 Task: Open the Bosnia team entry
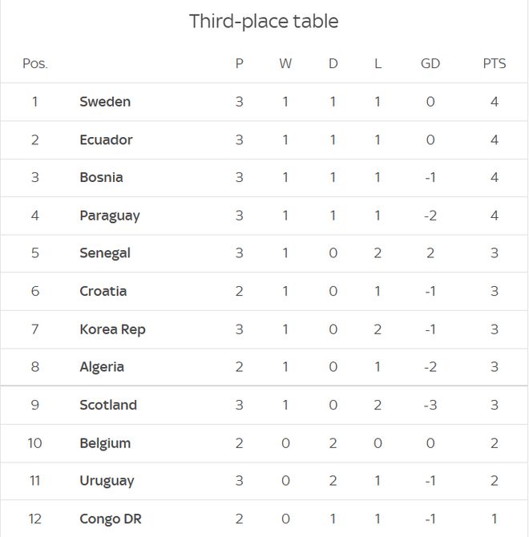[x=101, y=177]
